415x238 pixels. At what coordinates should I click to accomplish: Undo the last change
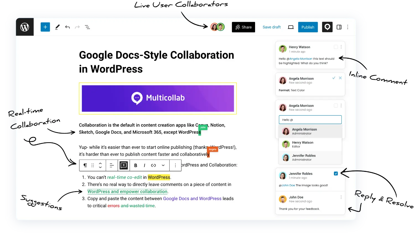(67, 27)
